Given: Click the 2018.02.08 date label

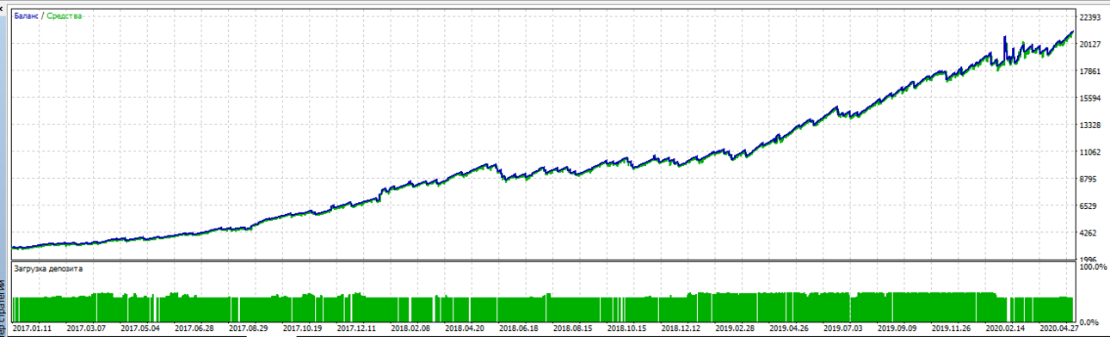Looking at the screenshot, I should [410, 328].
